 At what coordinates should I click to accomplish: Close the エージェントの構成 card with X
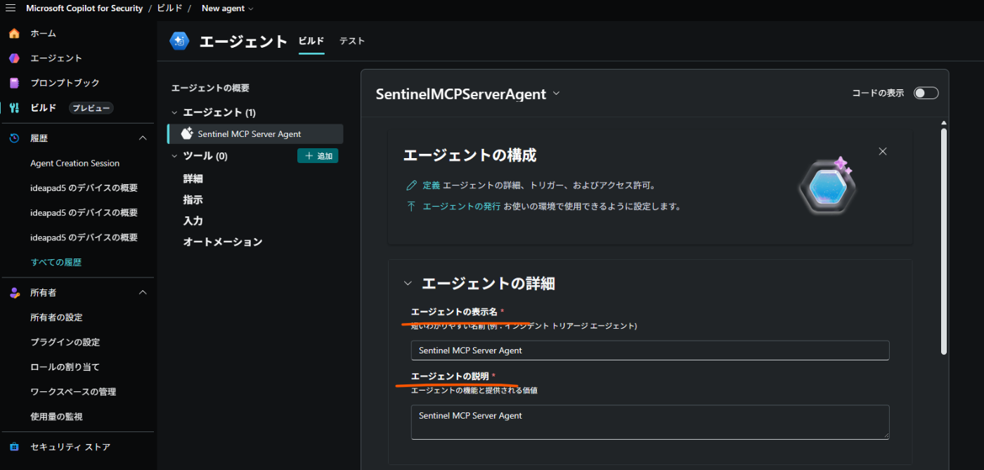point(883,151)
